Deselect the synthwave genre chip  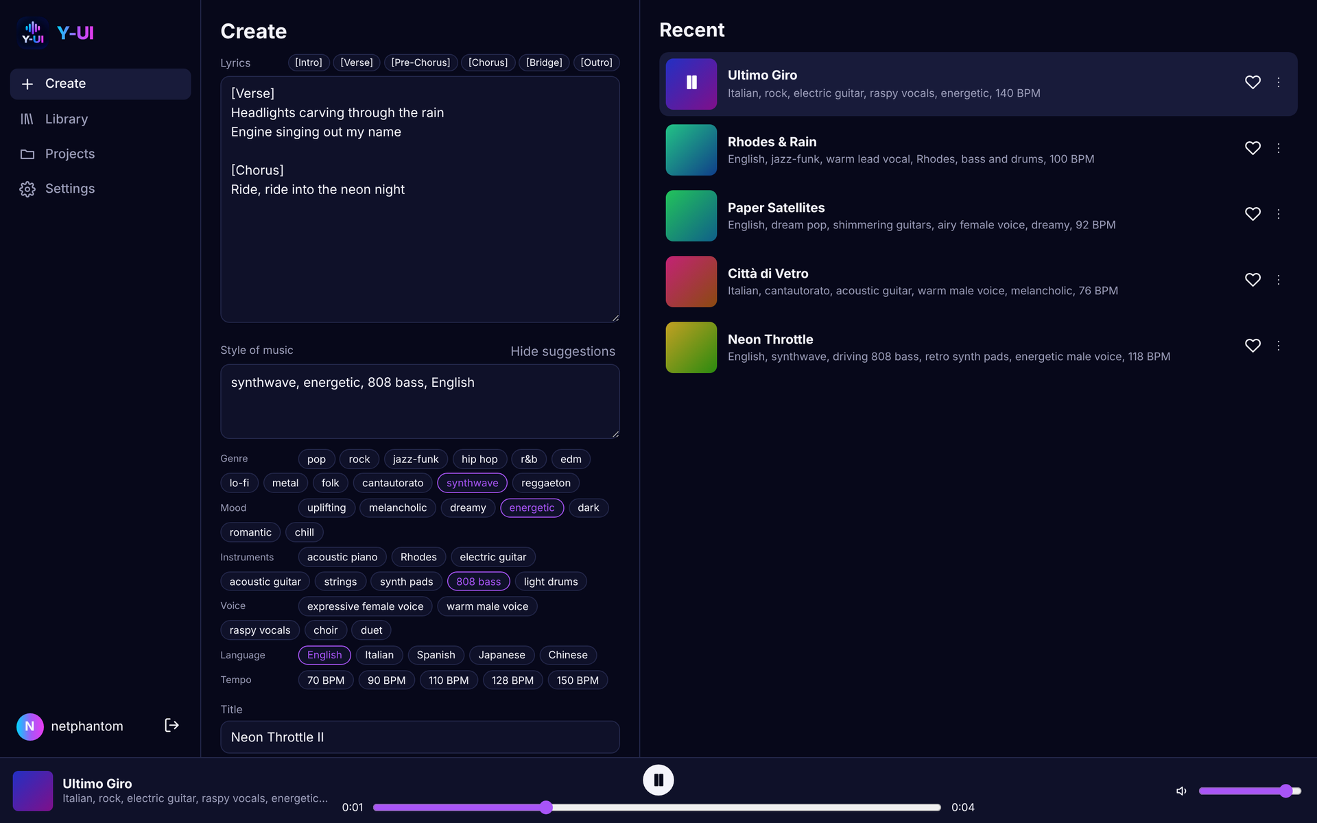click(x=472, y=483)
